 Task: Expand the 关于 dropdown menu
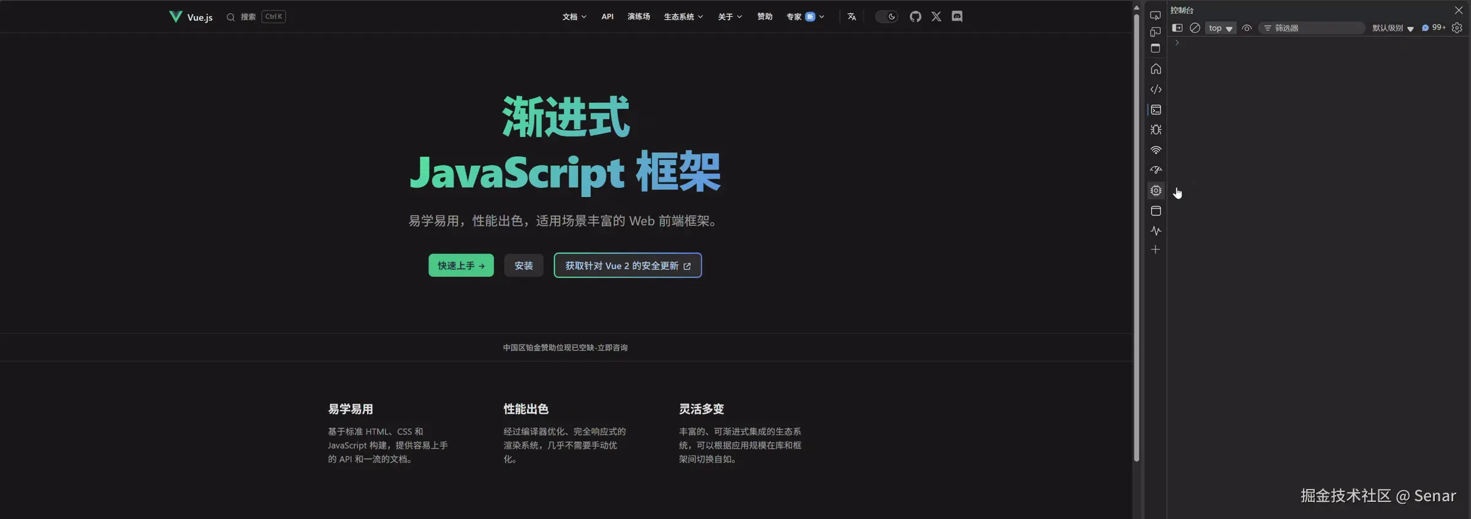click(730, 17)
